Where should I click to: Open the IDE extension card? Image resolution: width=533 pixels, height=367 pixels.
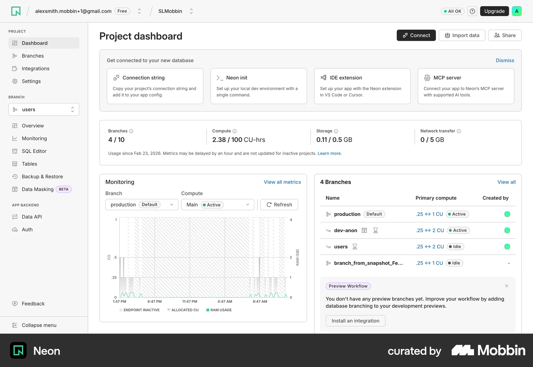click(x=362, y=86)
